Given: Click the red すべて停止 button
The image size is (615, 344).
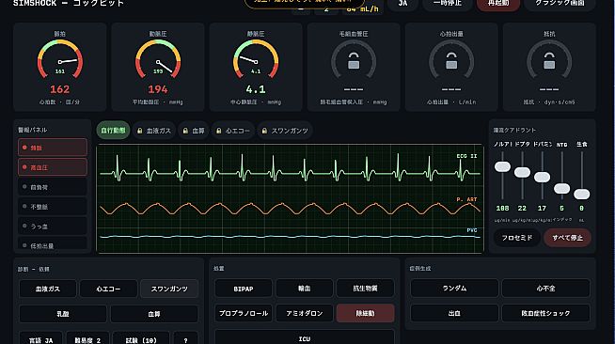Looking at the screenshot, I should [568, 238].
